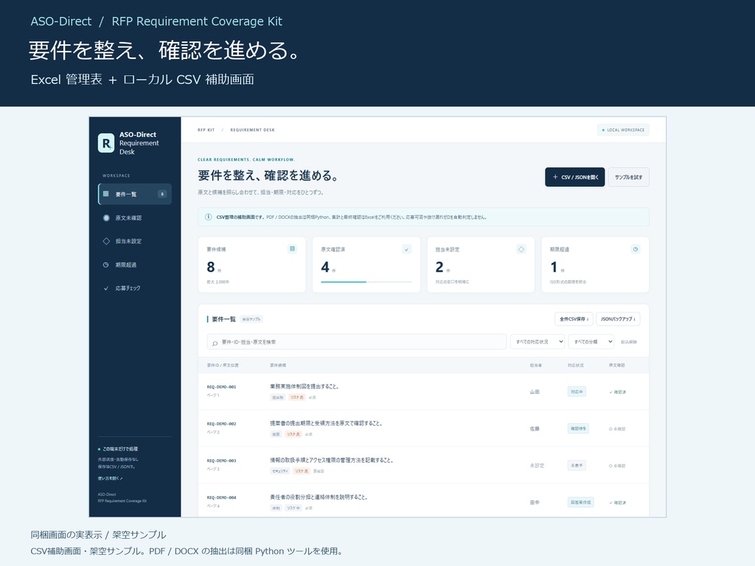Click requirement text 情報の取扱手順とアクセス権限の管理方法を記載すること。

[332, 460]
